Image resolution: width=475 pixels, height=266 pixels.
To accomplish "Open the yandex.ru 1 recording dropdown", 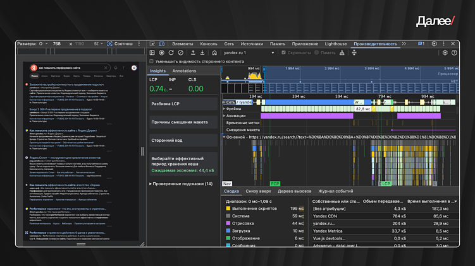I will click(249, 53).
